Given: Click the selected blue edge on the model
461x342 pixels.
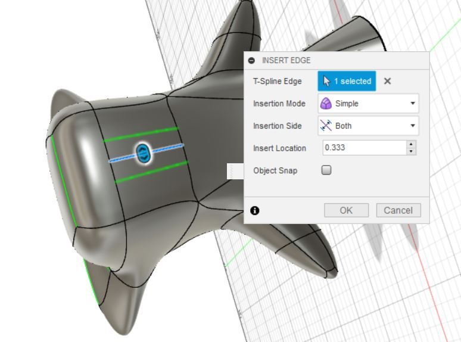Looking at the screenshot, I should tap(167, 148).
